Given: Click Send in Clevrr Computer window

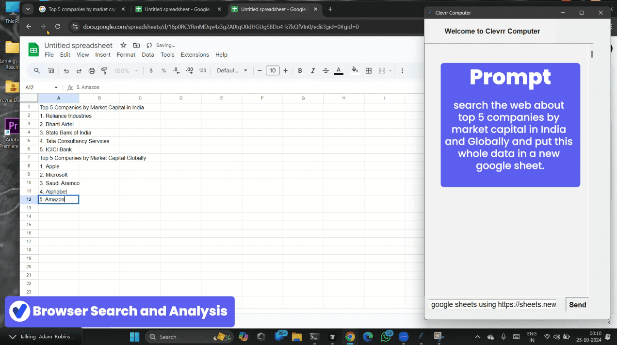Looking at the screenshot, I should 577,305.
